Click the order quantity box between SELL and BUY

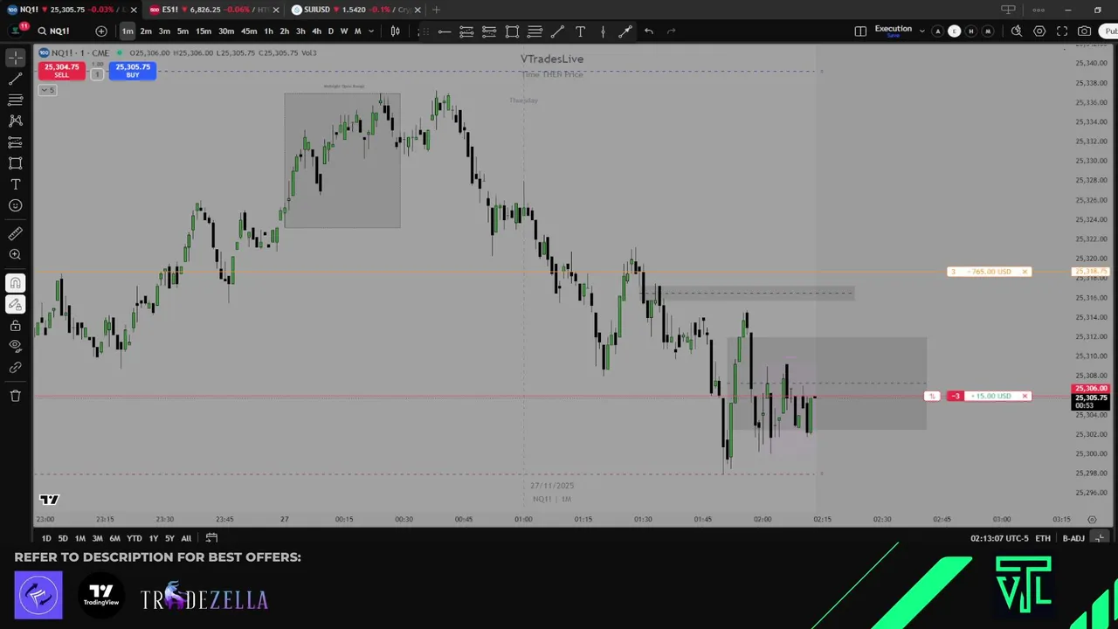pyautogui.click(x=97, y=74)
